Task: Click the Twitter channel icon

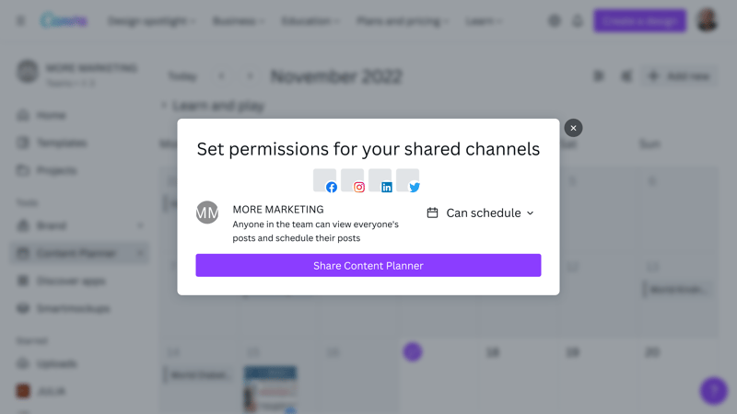Action: 408,180
